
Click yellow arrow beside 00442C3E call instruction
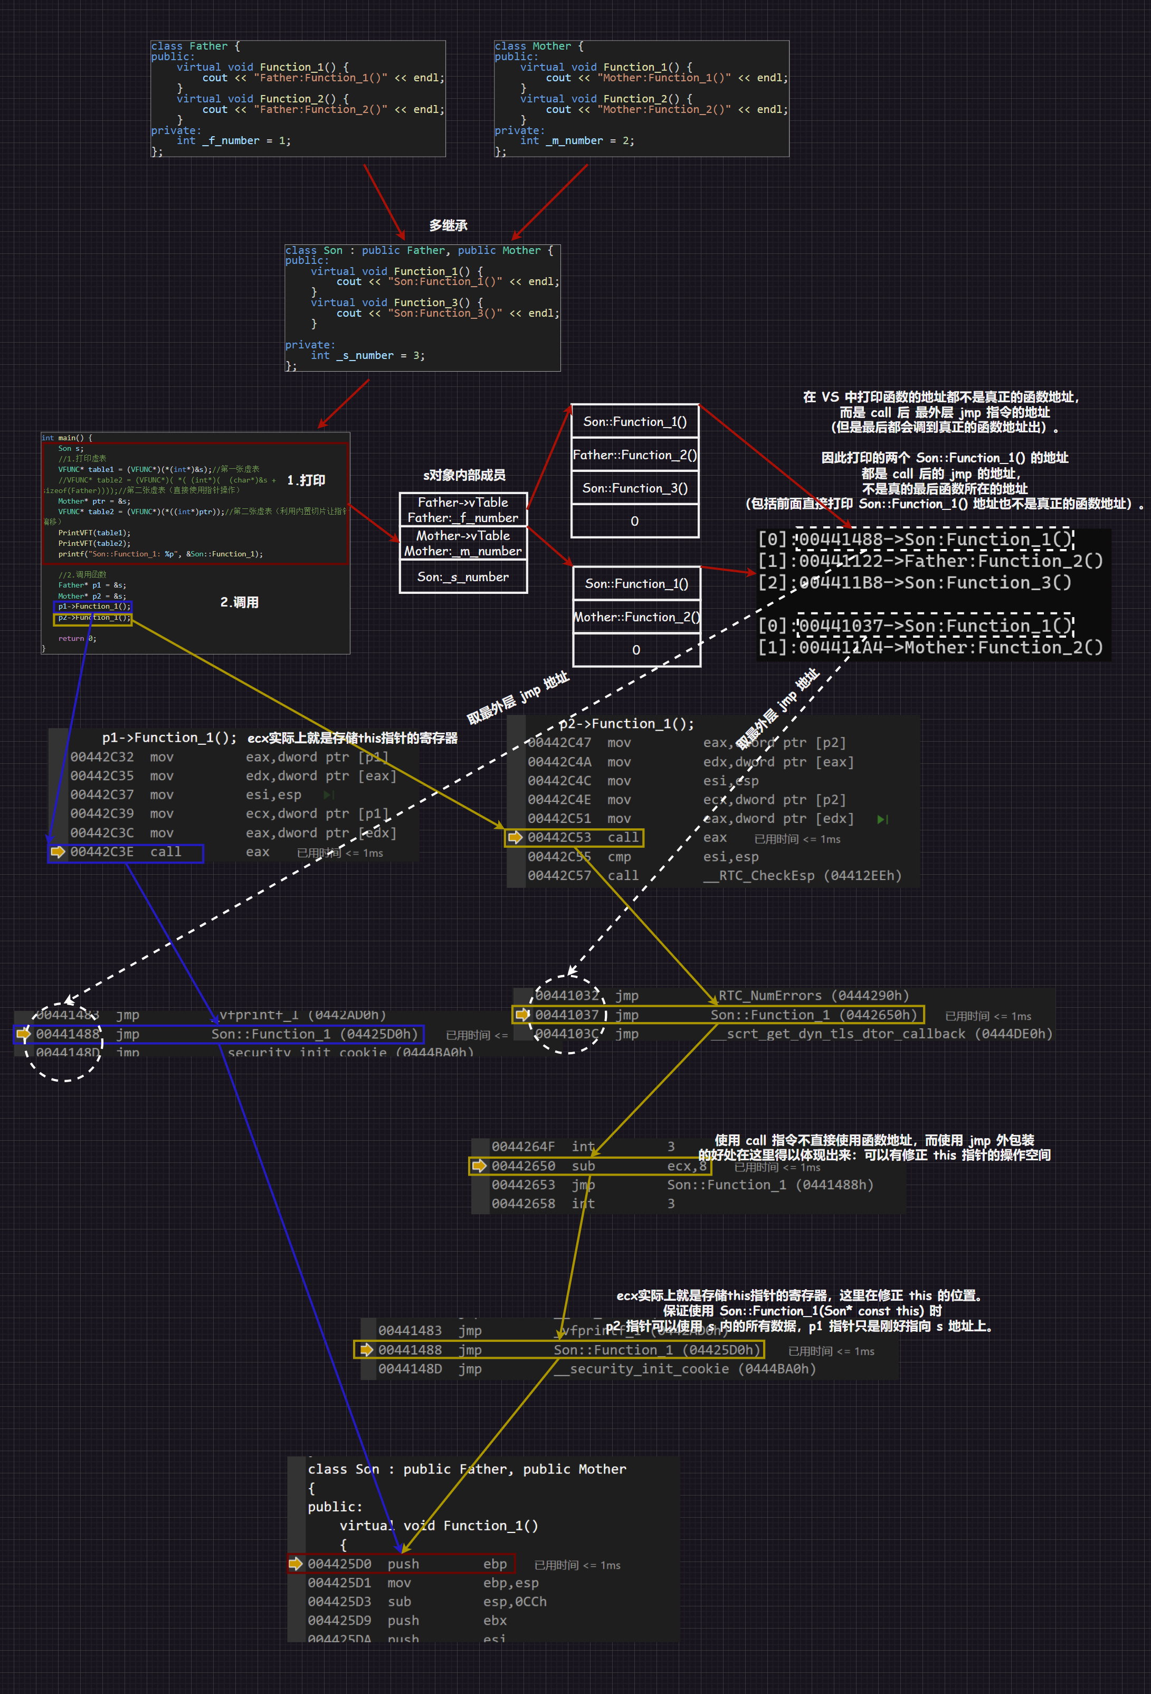[x=58, y=851]
